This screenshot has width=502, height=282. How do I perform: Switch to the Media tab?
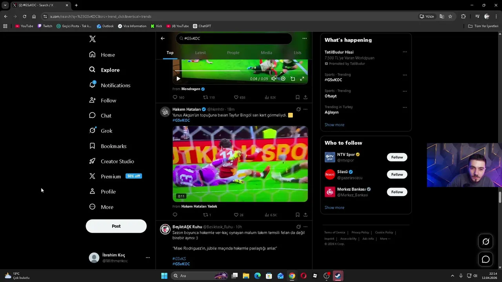point(266,52)
